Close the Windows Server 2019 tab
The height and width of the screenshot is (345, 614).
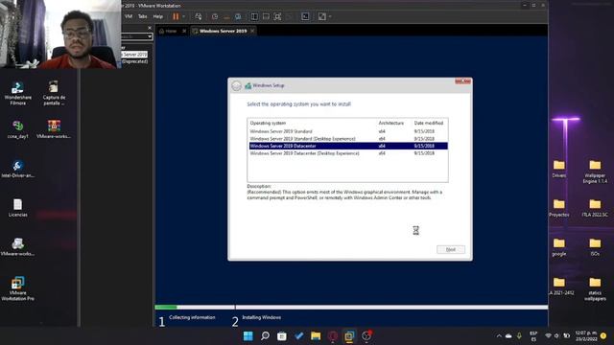pyautogui.click(x=252, y=31)
